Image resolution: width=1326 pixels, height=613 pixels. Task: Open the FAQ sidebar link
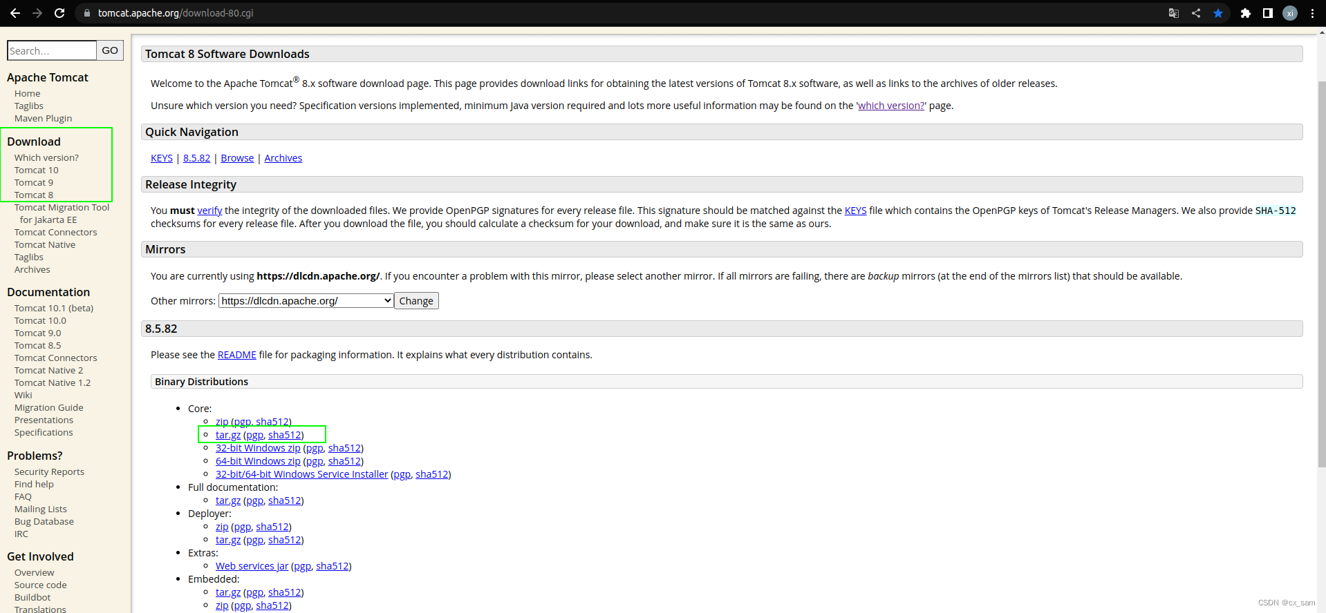[23, 496]
